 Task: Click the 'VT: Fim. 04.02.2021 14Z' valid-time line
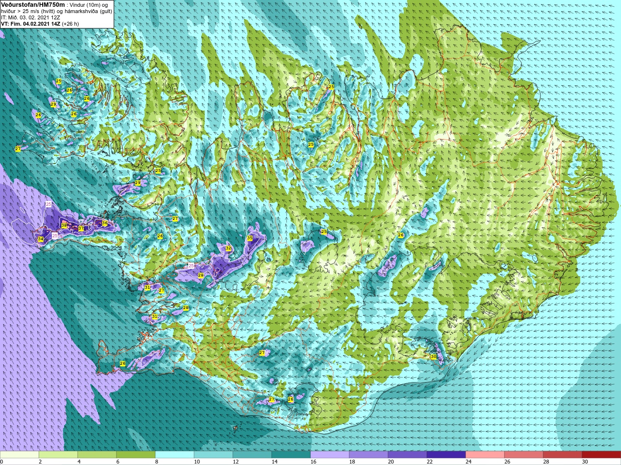tap(31, 24)
